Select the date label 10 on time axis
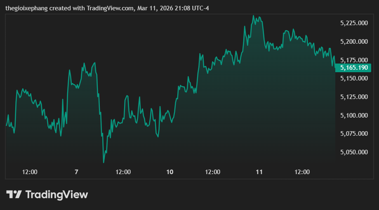 click(x=169, y=172)
